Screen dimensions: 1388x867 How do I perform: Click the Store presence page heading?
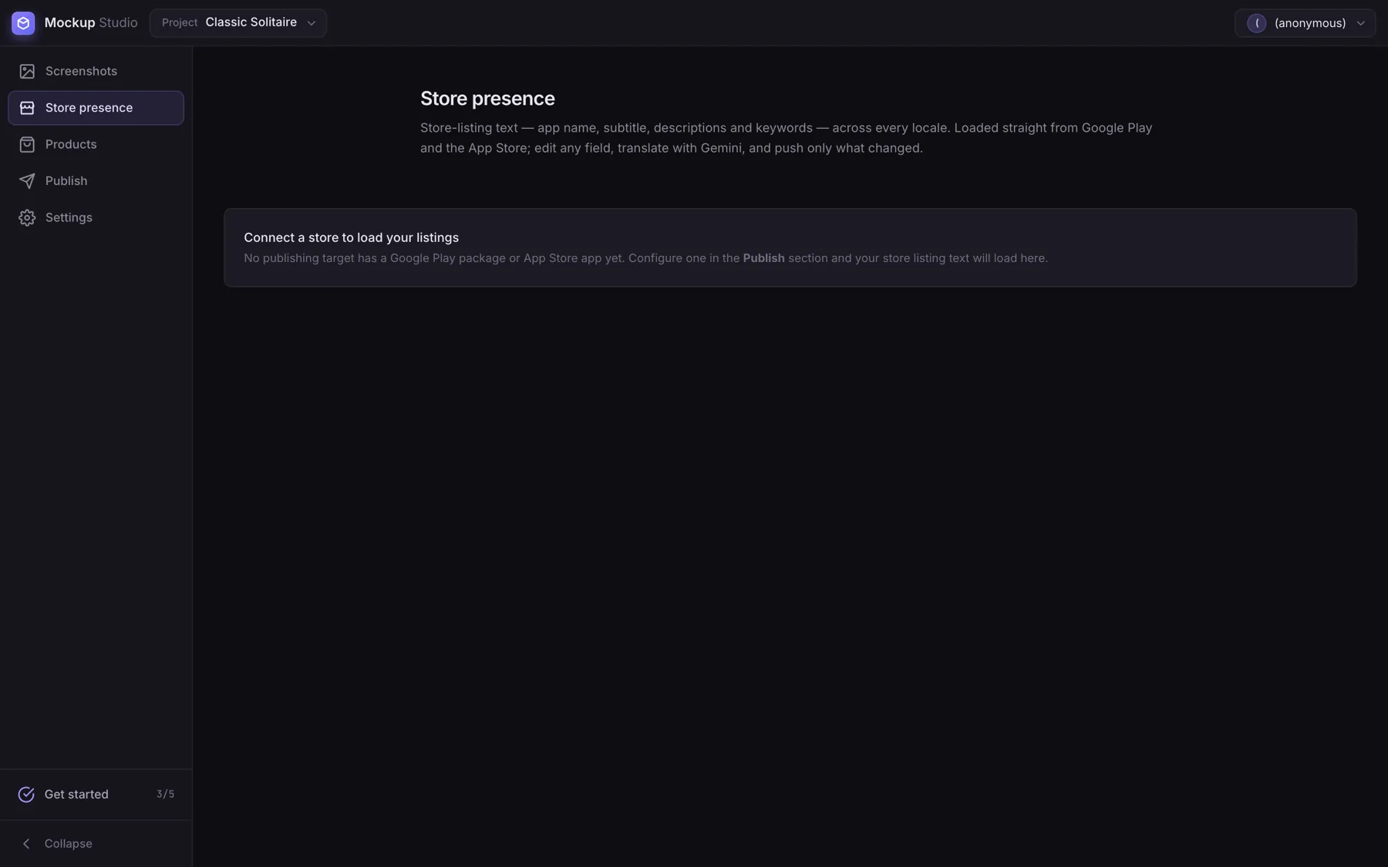pos(487,99)
